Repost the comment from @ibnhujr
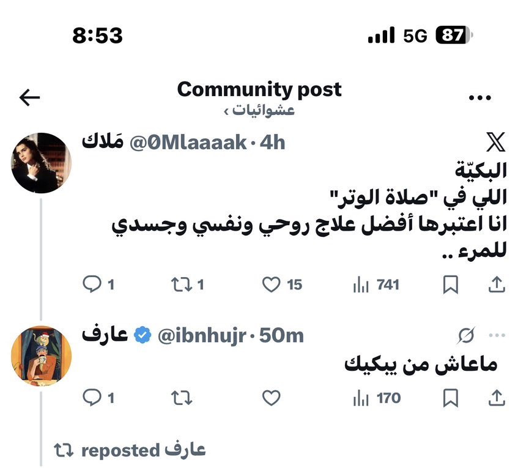Screen dimensions: 518x468 pyautogui.click(x=182, y=398)
